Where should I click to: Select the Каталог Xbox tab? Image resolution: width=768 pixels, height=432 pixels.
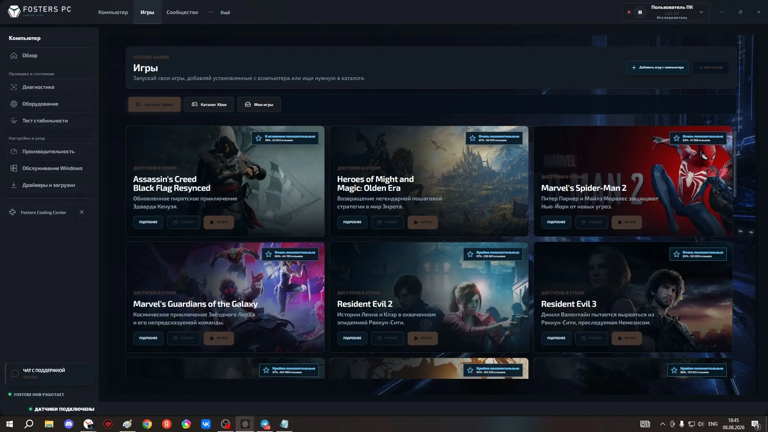[209, 104]
